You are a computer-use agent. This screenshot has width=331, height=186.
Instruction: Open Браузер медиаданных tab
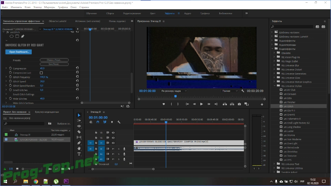pyautogui.click(x=47, y=112)
